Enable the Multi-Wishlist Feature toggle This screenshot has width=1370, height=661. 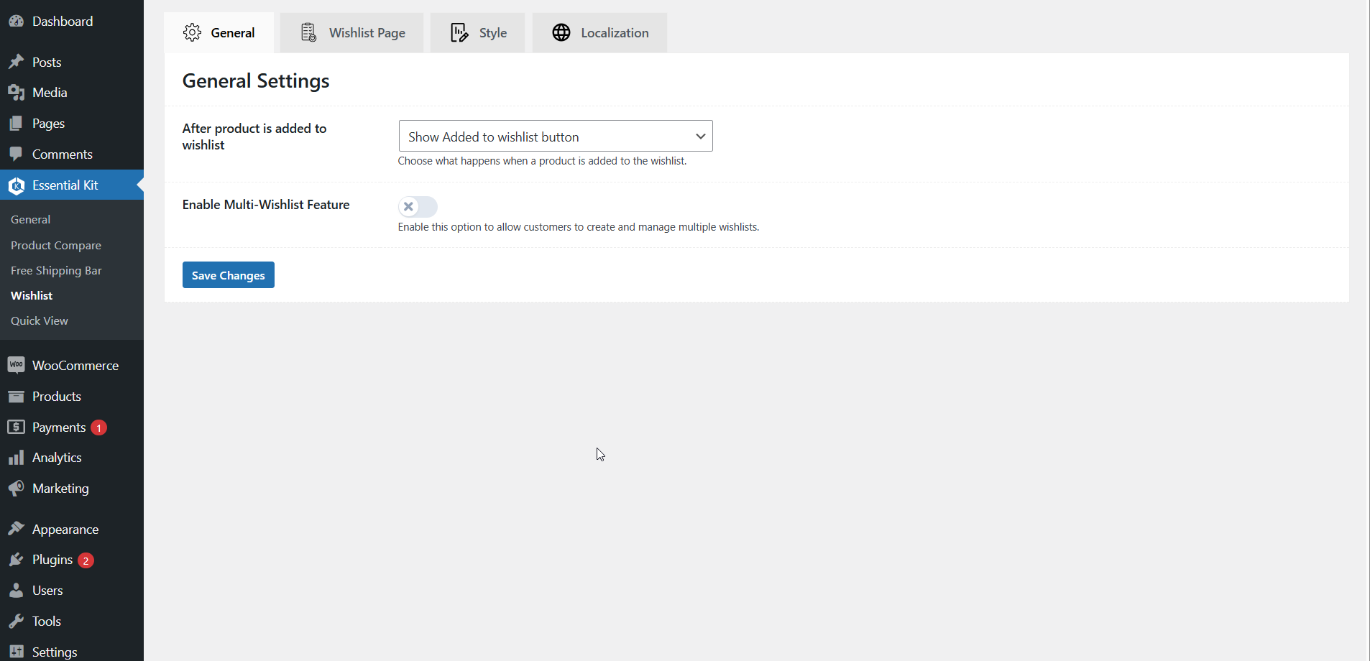coord(418,207)
